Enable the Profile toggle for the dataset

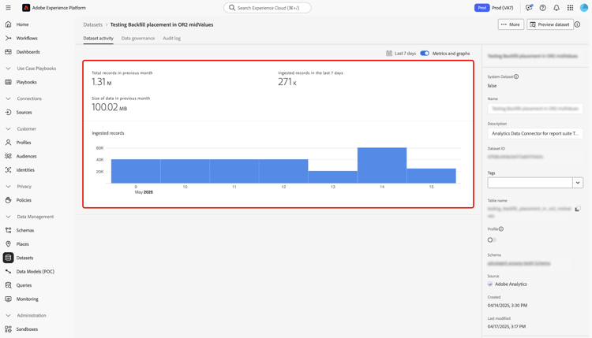(492, 240)
